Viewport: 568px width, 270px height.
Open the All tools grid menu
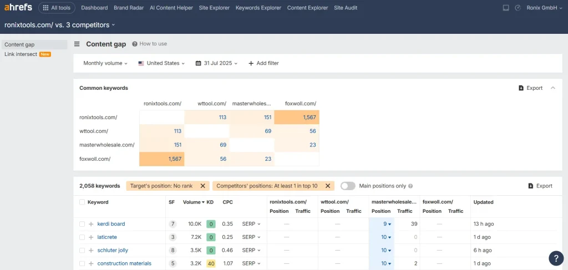[x=57, y=8]
